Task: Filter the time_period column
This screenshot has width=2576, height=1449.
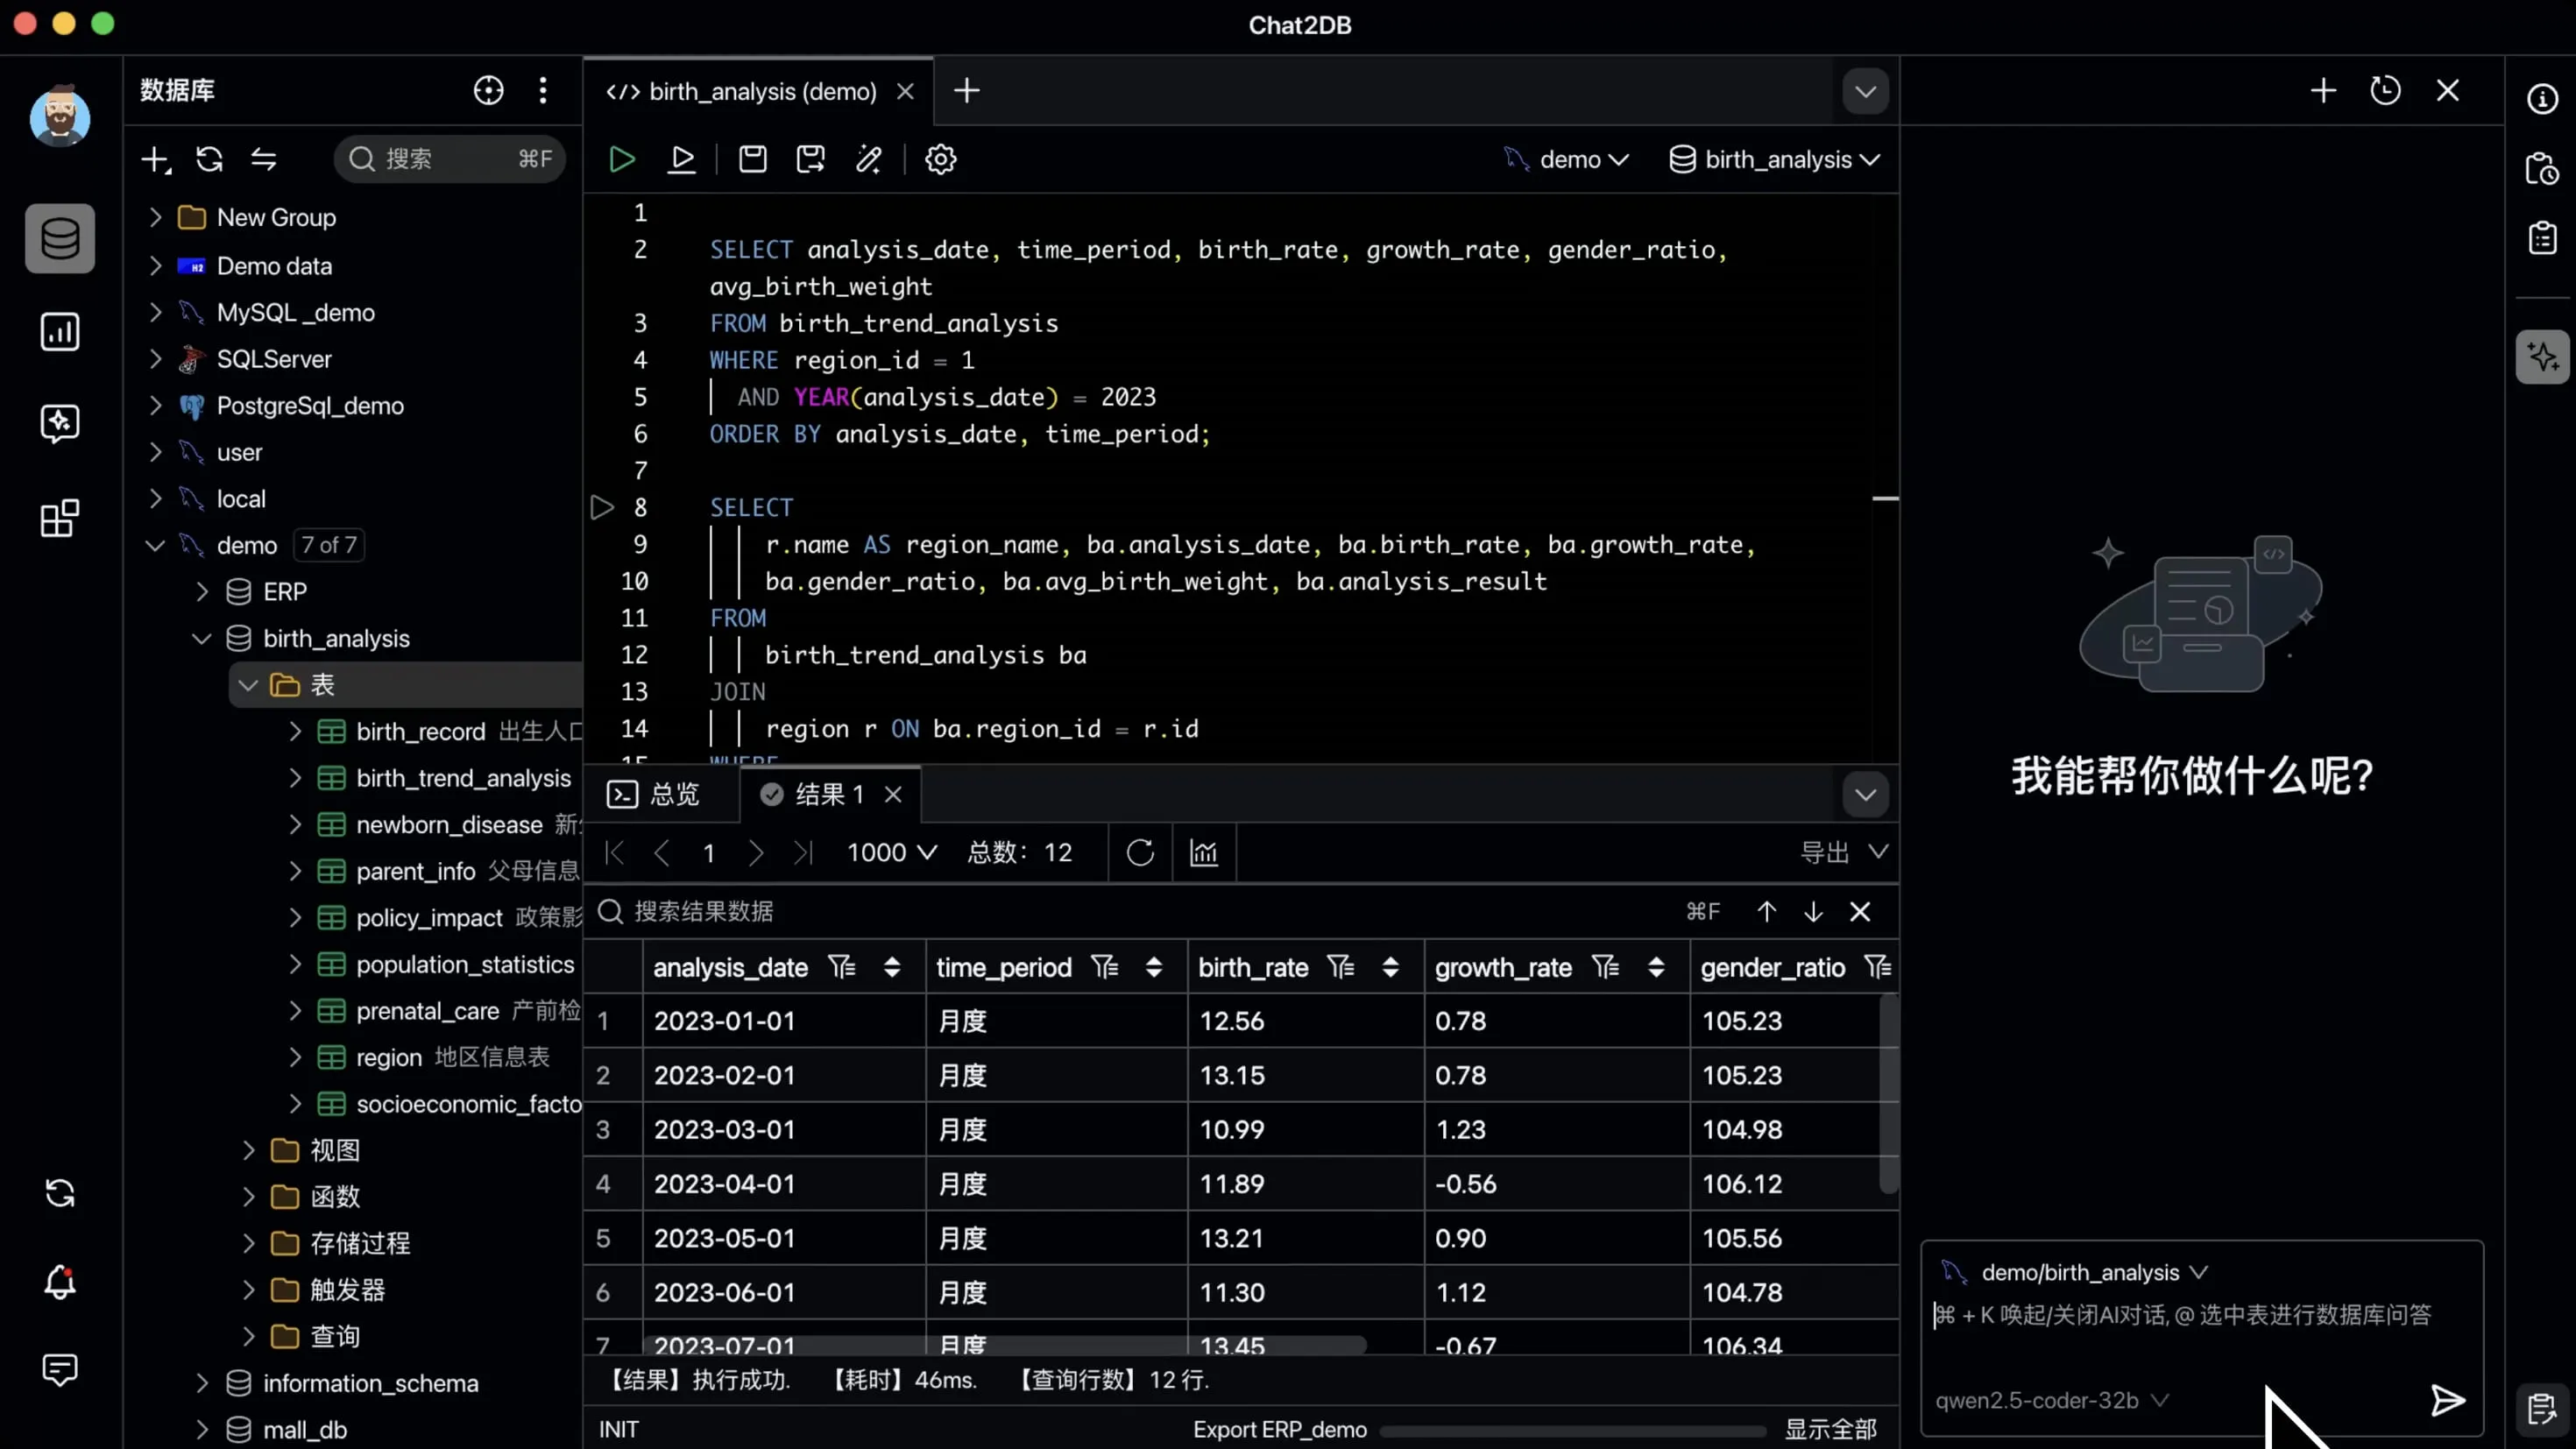Action: (x=1104, y=967)
